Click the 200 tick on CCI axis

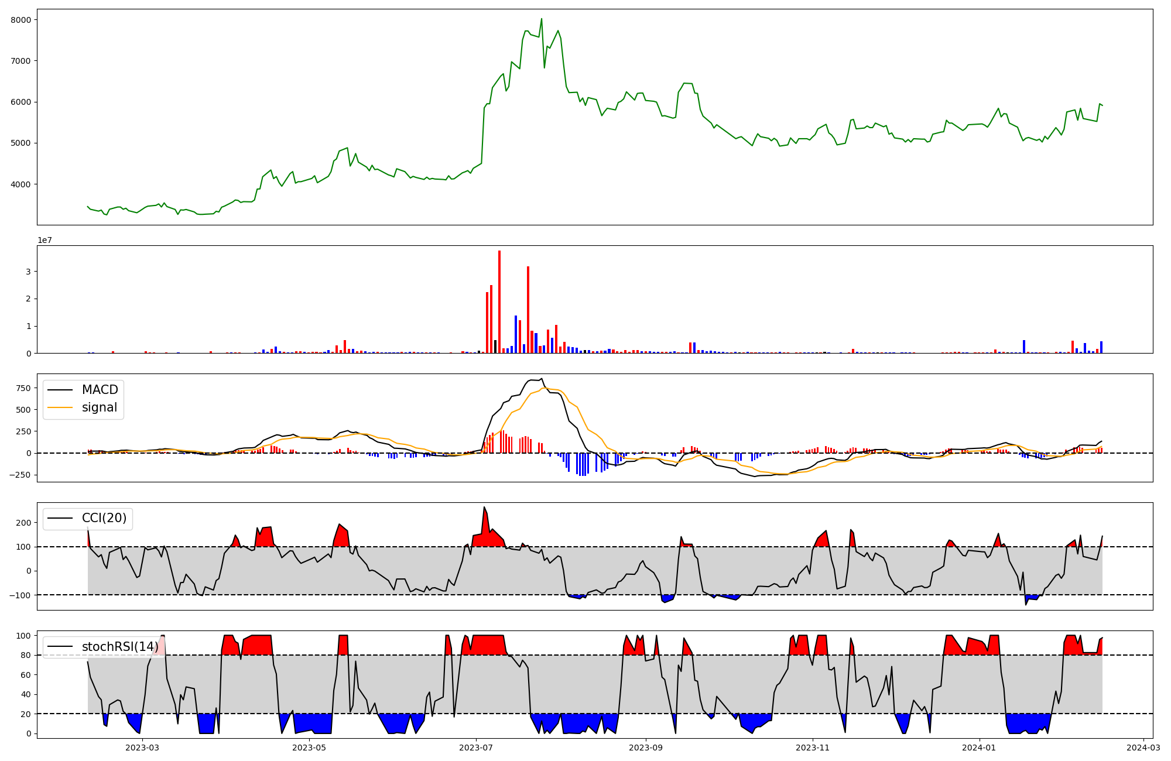23,523
